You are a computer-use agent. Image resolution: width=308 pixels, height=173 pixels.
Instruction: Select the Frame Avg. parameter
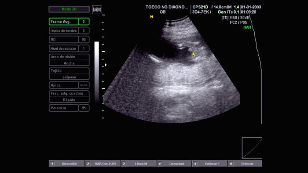pos(64,22)
